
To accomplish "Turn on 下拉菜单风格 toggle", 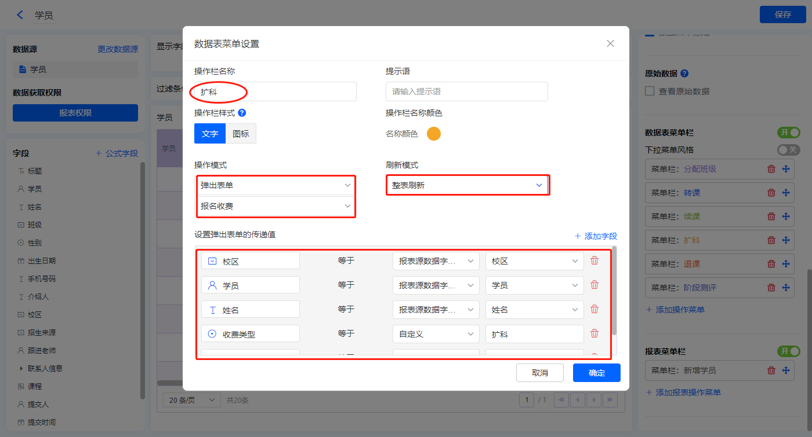I will point(788,150).
